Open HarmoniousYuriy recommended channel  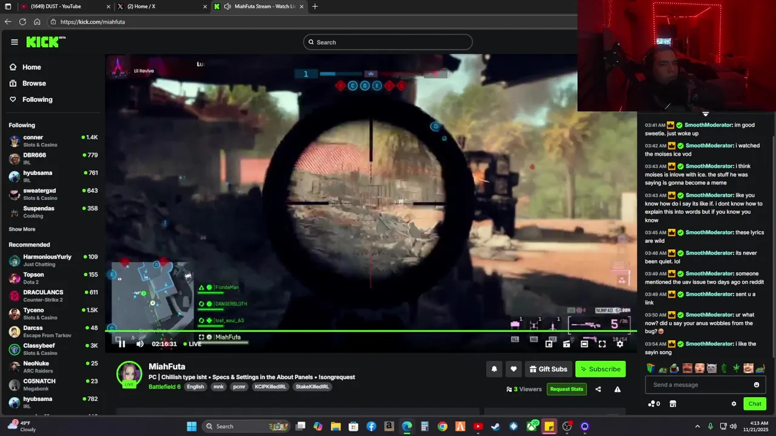click(53, 260)
